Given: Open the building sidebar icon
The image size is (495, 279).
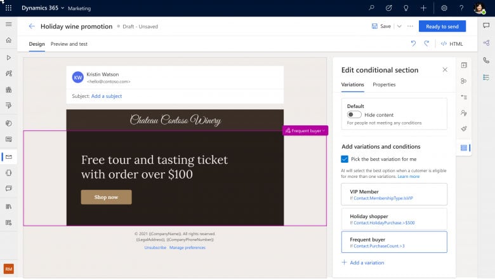Looking at the screenshot, I should [8, 90].
